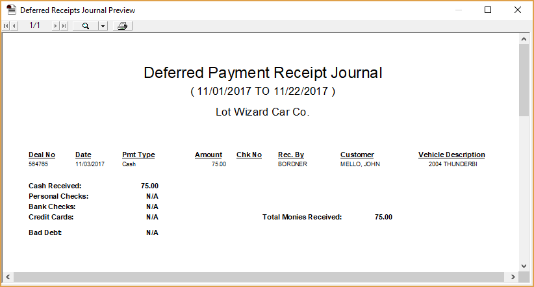
Task: Click the horizontal scrollbar thumb
Action: coord(259,277)
